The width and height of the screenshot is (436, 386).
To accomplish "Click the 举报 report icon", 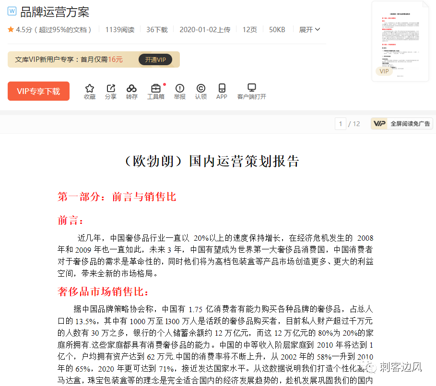I will (179, 88).
